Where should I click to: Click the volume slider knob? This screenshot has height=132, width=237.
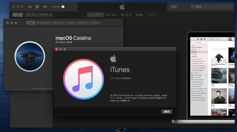click(x=63, y=6)
